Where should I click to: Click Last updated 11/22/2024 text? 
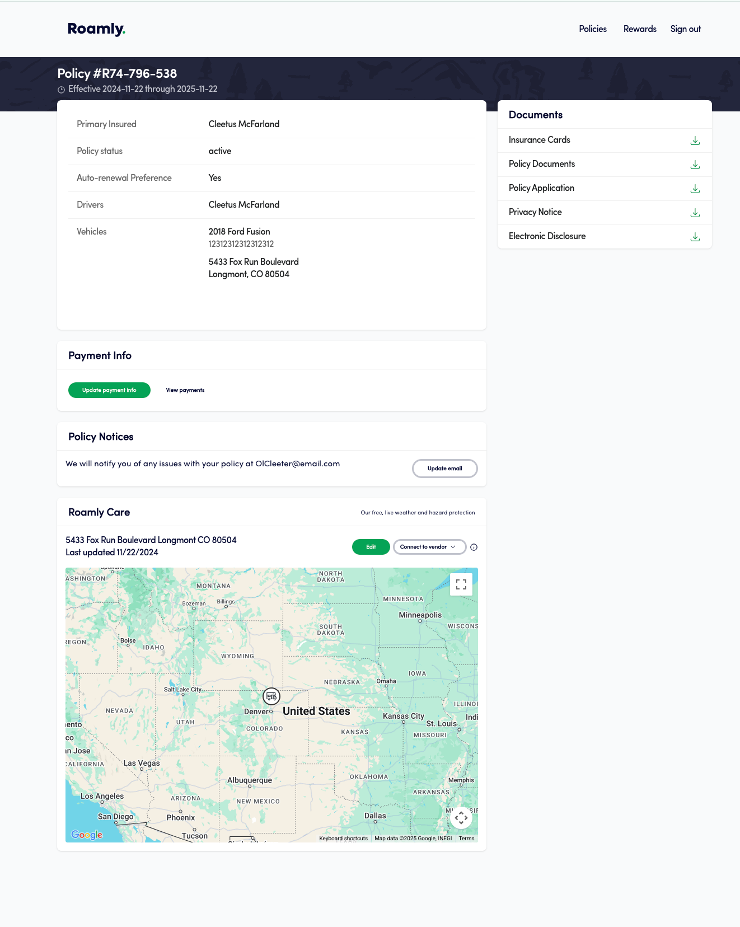point(112,553)
